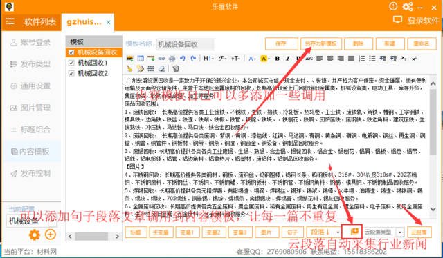Open the yellow highlight color dropdown

click(265, 59)
